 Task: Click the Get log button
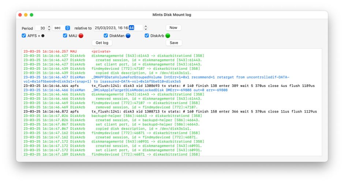pyautogui.click(x=102, y=43)
